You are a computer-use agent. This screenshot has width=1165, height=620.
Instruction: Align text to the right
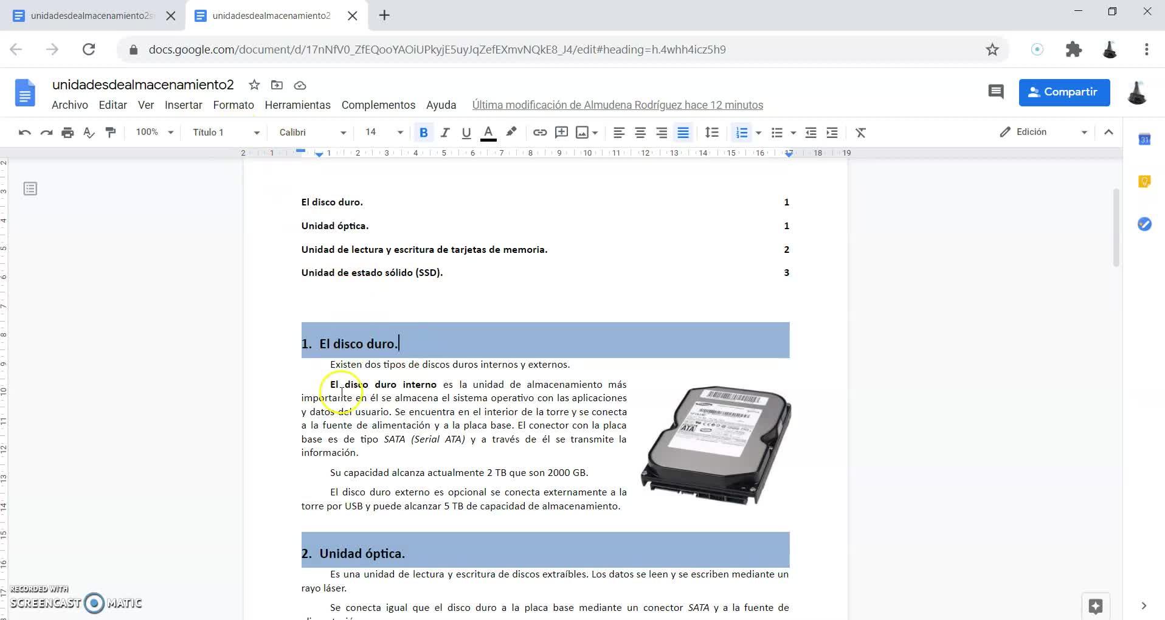(x=662, y=133)
